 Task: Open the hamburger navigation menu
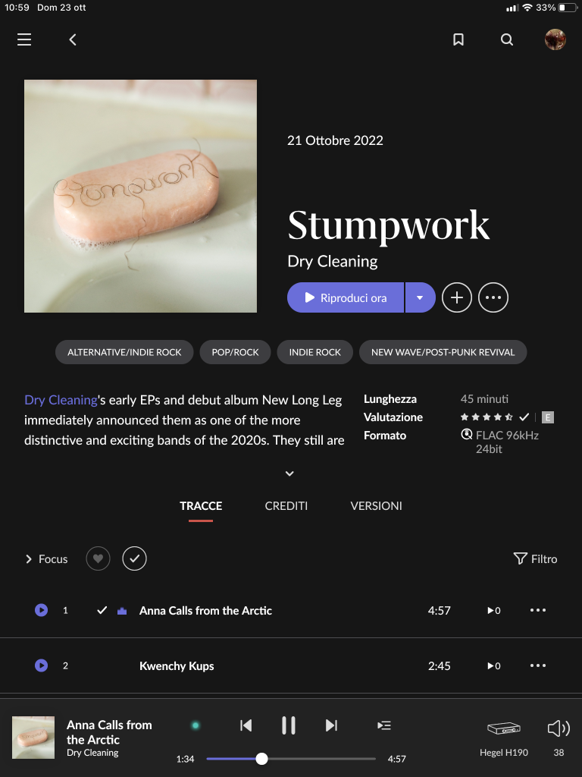[x=24, y=39]
